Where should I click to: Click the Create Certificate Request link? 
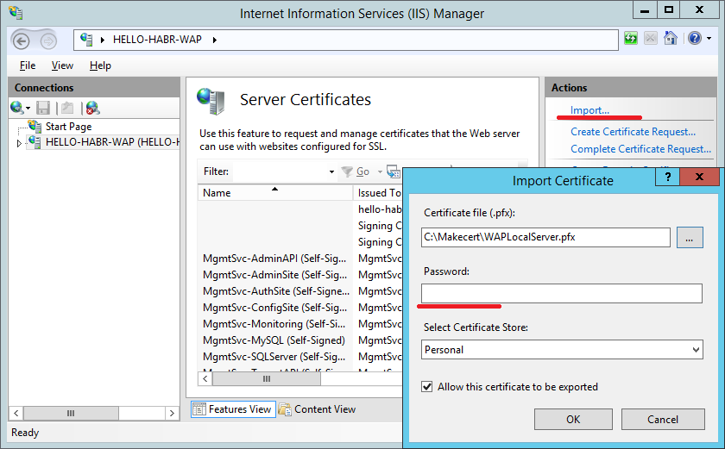coord(633,132)
